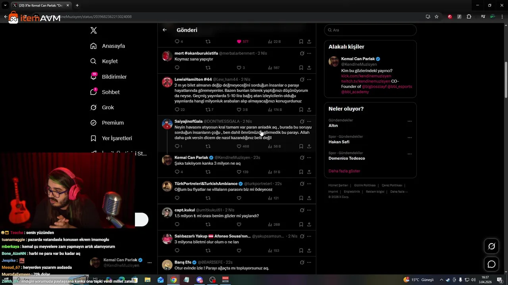Open more options on Kemal Can Parlak's reply
The height and width of the screenshot is (285, 508).
(309, 158)
